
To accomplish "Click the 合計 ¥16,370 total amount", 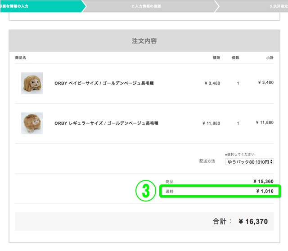I will (253, 221).
